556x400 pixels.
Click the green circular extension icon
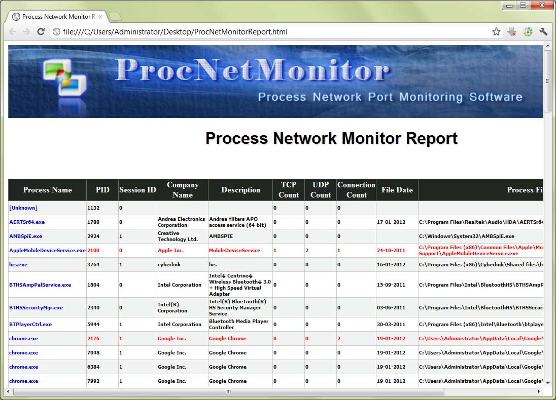click(x=528, y=32)
